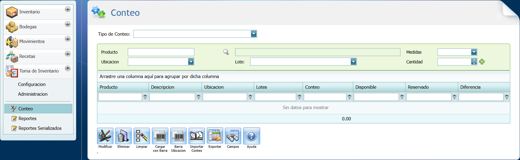Open the Medidas dropdown arrow

pyautogui.click(x=474, y=52)
